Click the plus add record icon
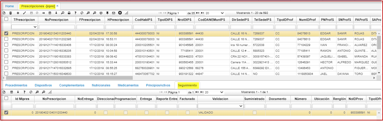This screenshot has height=121, width=383. (x=18, y=13)
